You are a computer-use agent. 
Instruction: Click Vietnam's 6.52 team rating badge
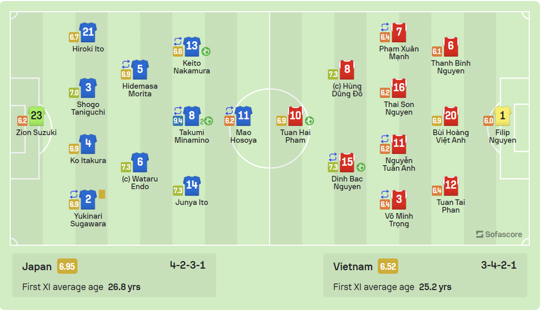pyautogui.click(x=388, y=267)
